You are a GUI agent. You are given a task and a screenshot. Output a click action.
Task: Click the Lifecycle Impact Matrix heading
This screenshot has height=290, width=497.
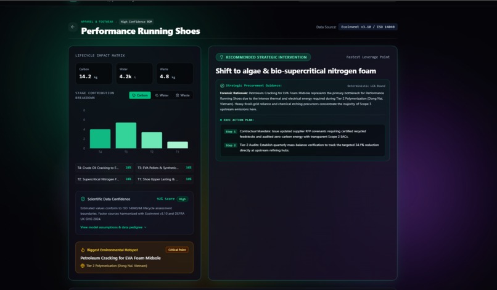(100, 55)
